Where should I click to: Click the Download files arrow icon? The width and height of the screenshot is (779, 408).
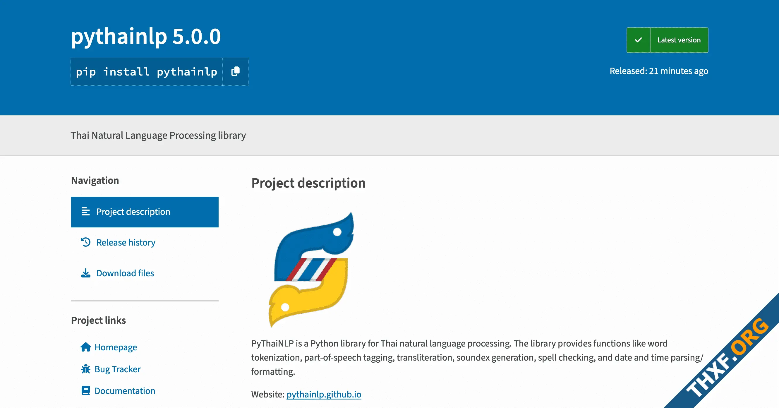(x=85, y=273)
